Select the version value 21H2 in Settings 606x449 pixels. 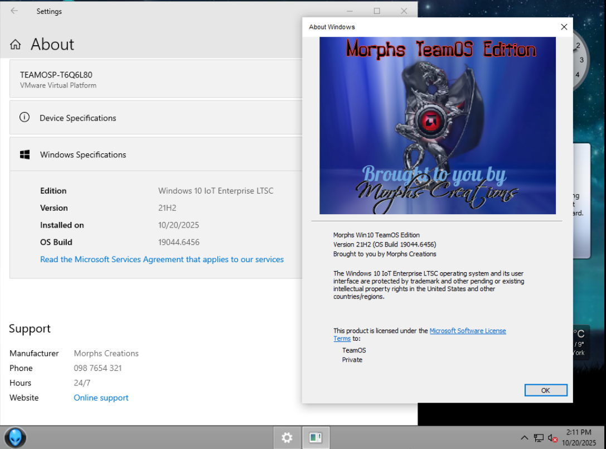[167, 207]
